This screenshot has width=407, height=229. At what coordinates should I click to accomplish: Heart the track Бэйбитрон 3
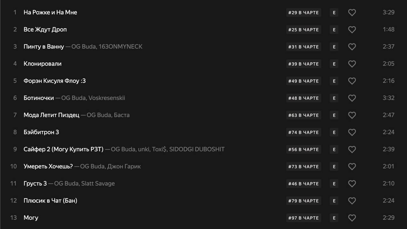pos(352,132)
